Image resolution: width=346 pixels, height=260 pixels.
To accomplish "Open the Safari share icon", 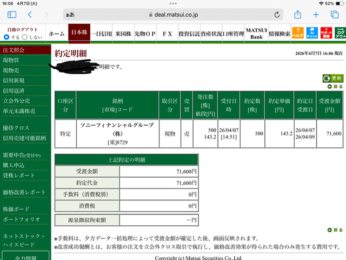I will [298, 15].
